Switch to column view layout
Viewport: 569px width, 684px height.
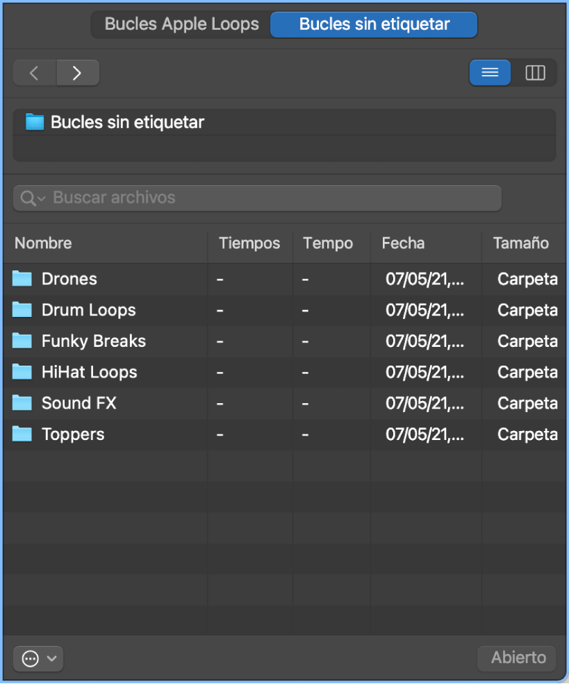click(x=535, y=72)
